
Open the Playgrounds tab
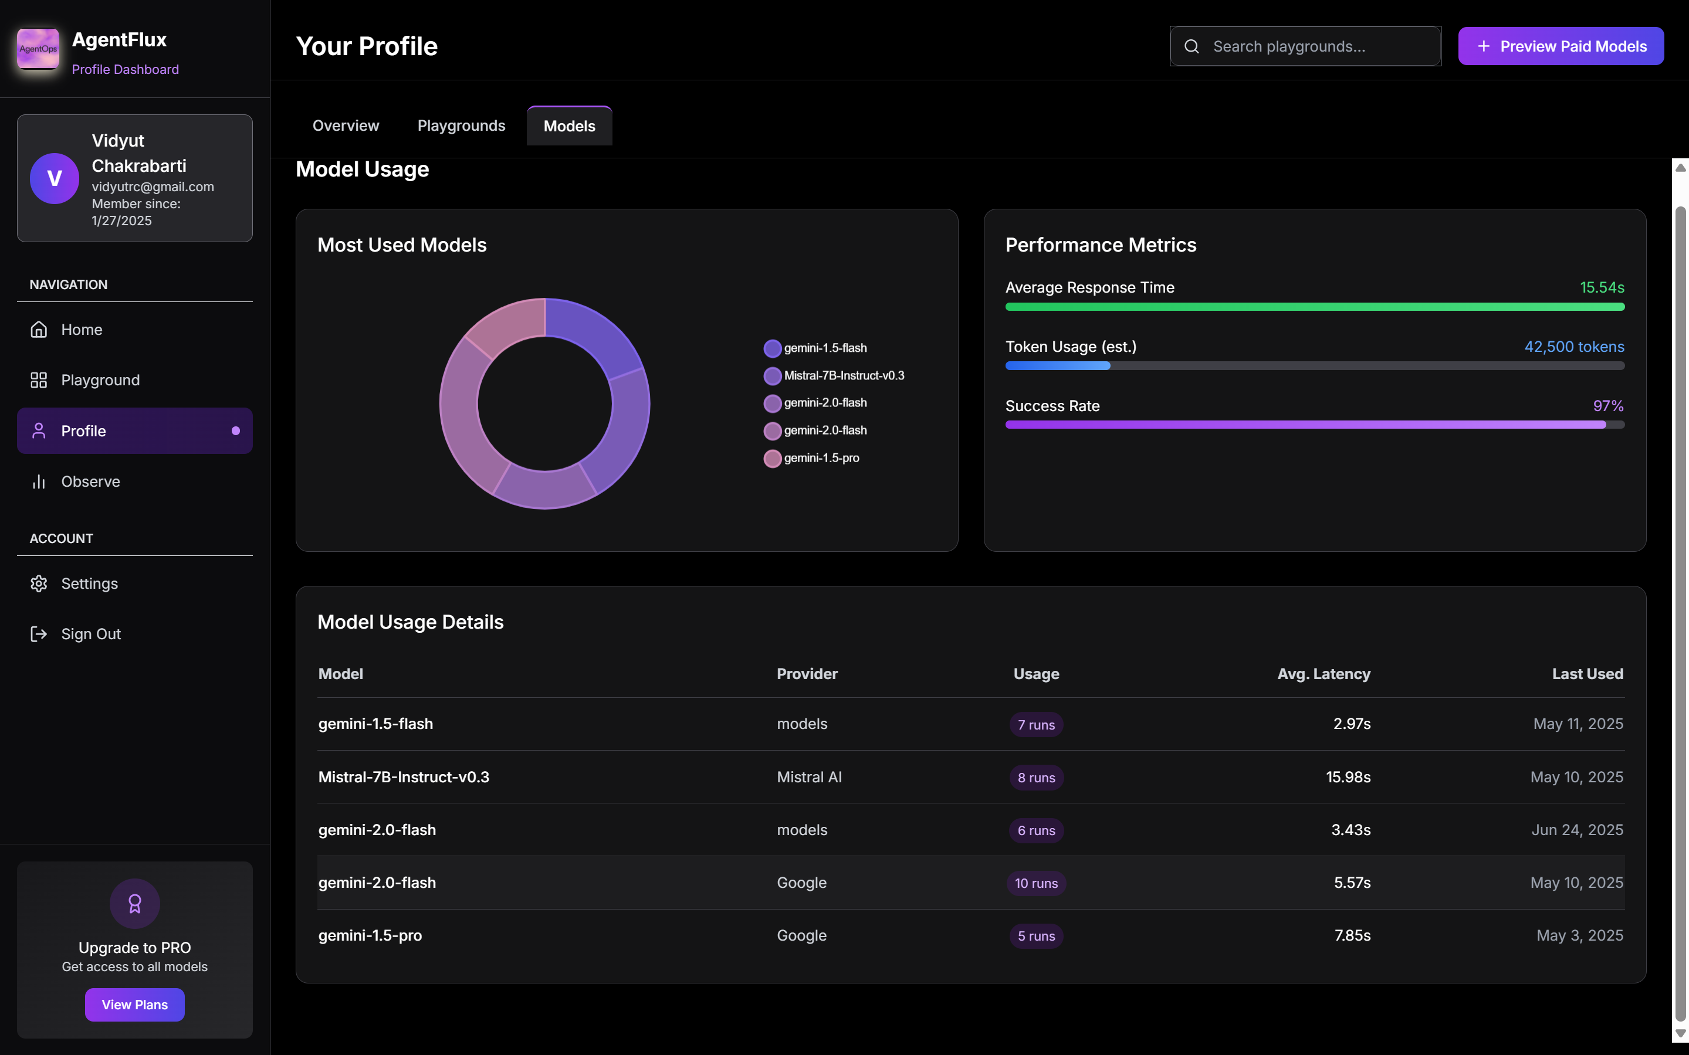coord(461,125)
